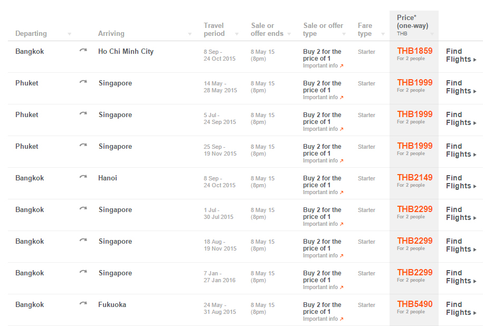This screenshot has width=493, height=326.
Task: Open Important info for the 7 Jan Singapore deal
Action: (320, 287)
